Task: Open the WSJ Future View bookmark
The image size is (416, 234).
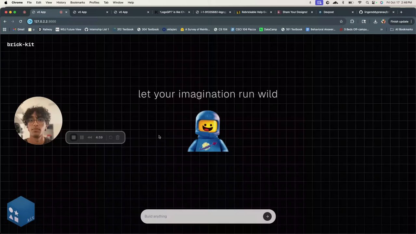Action: (68, 29)
